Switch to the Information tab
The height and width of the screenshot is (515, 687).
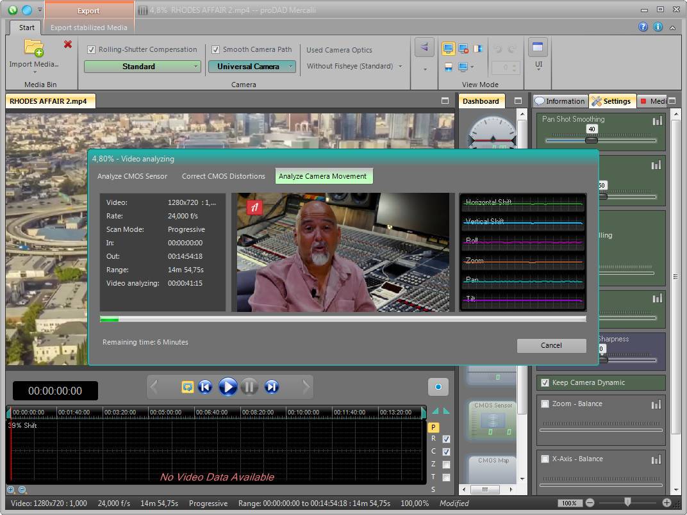tap(560, 101)
